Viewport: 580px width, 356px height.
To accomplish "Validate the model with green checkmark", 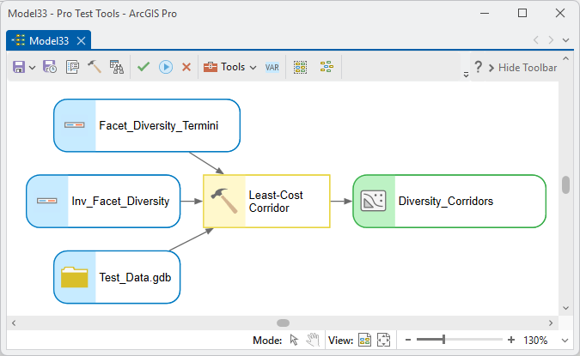I will pos(143,67).
